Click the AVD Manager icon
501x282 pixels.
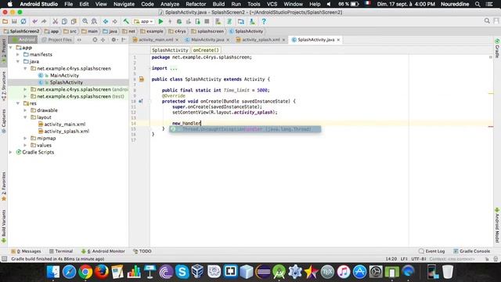pyautogui.click(x=218, y=21)
